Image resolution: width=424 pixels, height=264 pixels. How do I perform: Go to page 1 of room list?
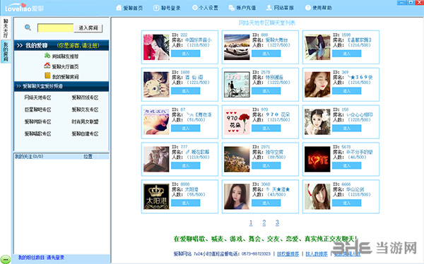pos(251,222)
